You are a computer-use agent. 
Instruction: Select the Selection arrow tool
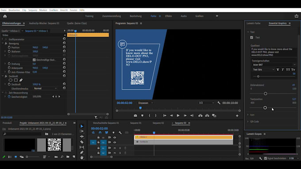pos(82,126)
